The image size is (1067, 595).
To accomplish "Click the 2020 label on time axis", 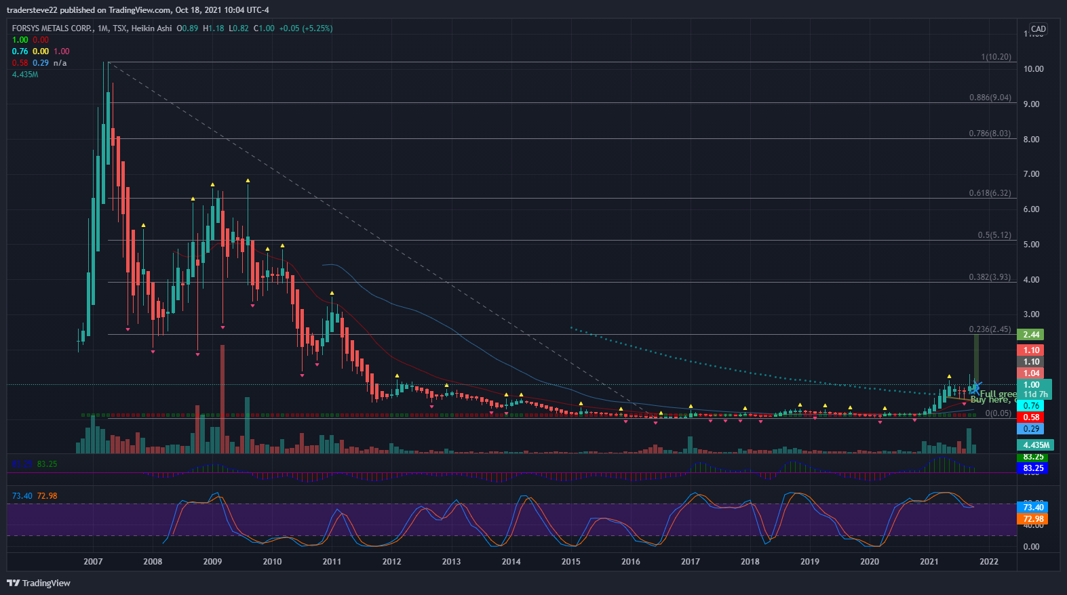I will point(869,562).
